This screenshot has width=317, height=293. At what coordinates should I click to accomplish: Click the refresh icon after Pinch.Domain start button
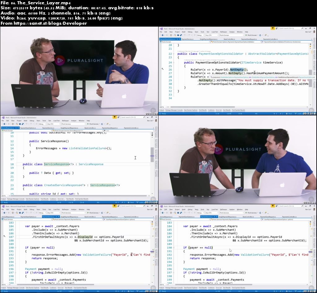(x=260, y=35)
